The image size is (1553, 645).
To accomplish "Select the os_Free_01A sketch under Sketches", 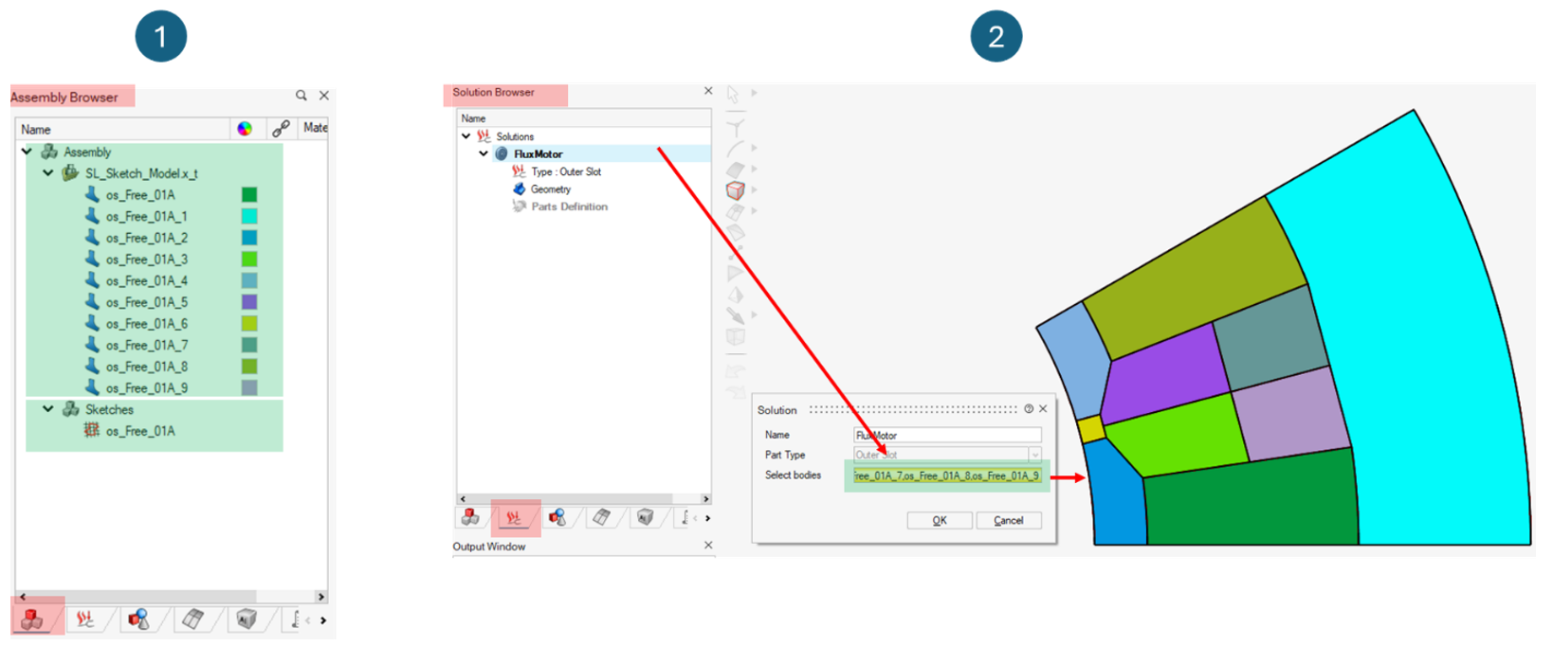I will 140,431.
